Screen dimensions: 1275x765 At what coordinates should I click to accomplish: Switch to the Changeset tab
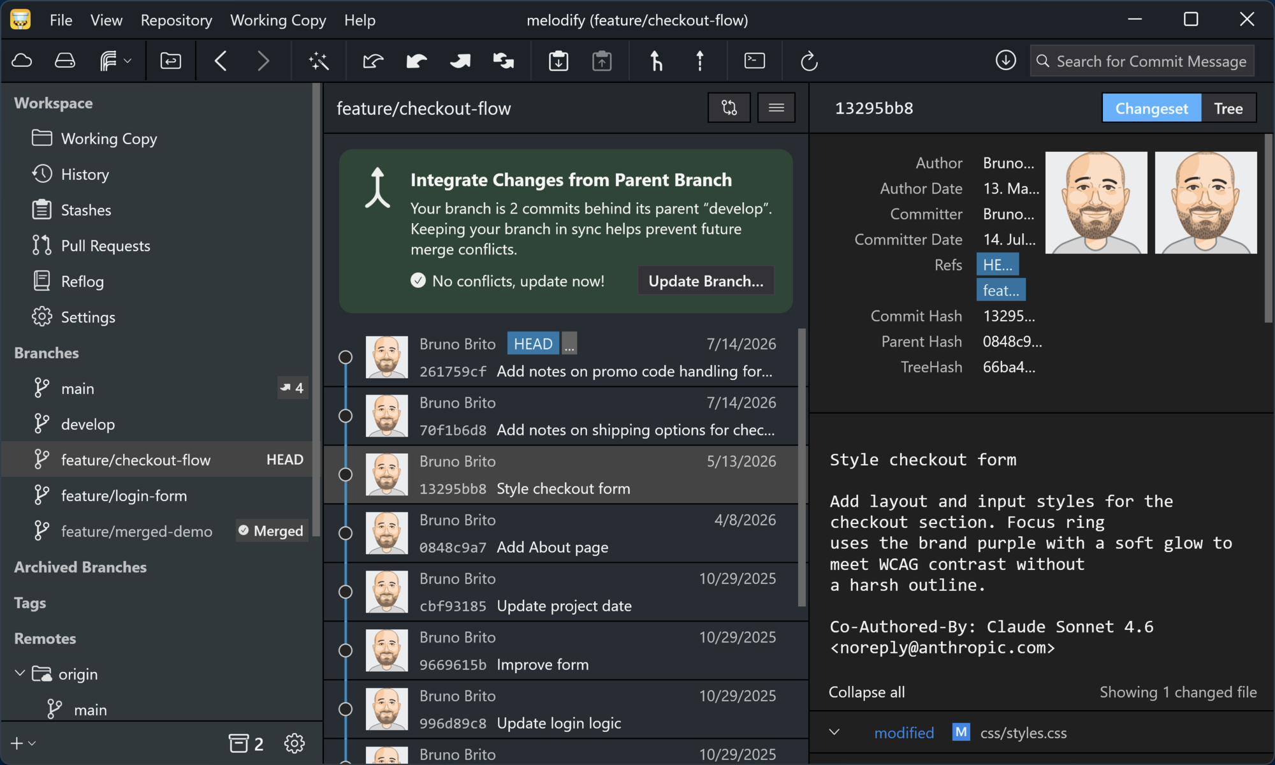pos(1151,108)
